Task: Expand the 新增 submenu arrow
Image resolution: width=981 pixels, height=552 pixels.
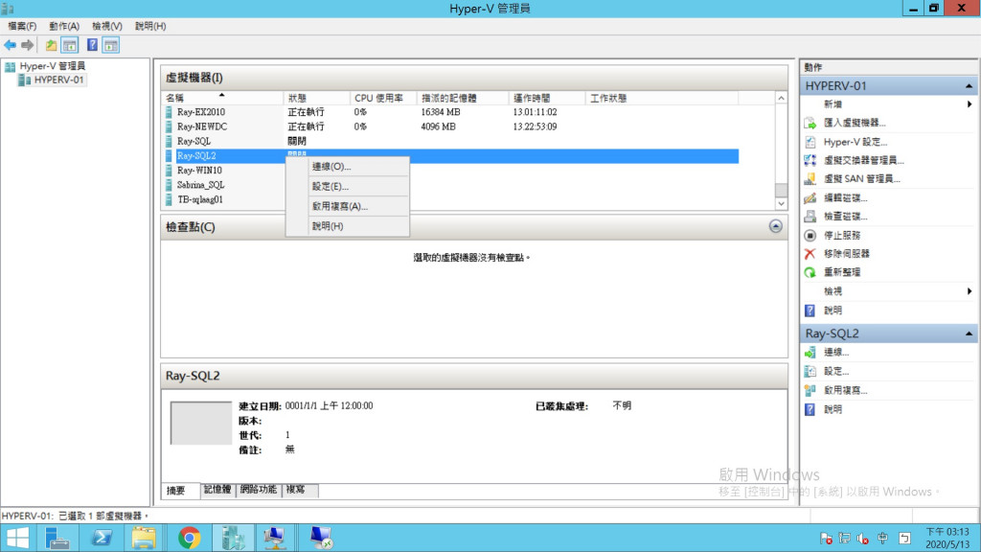Action: point(970,103)
